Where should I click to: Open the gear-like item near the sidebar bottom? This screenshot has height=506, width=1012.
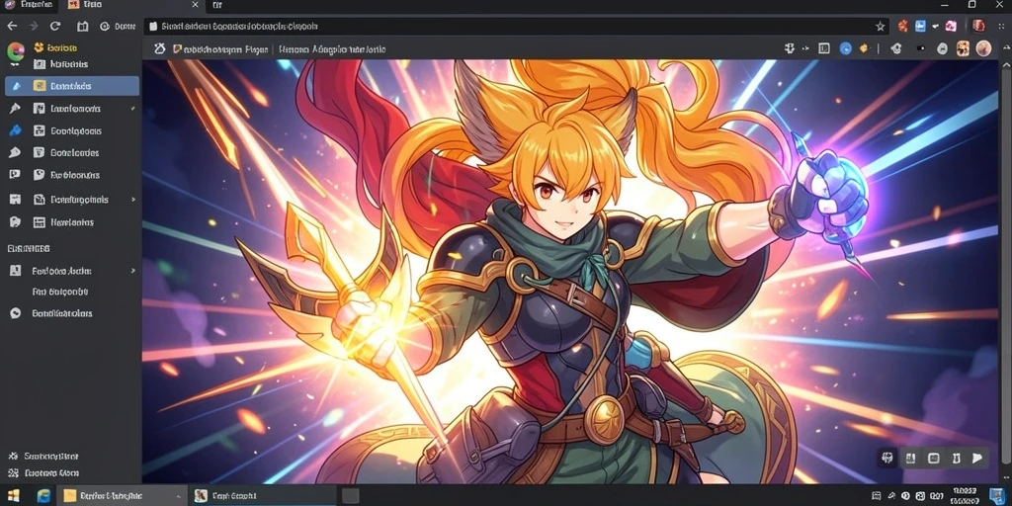point(43,457)
